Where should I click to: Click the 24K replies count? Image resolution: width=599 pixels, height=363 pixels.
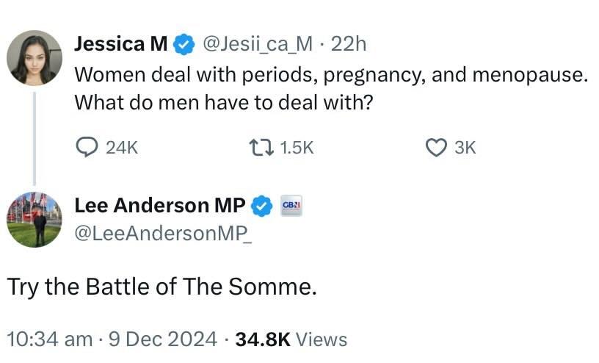pyautogui.click(x=122, y=148)
